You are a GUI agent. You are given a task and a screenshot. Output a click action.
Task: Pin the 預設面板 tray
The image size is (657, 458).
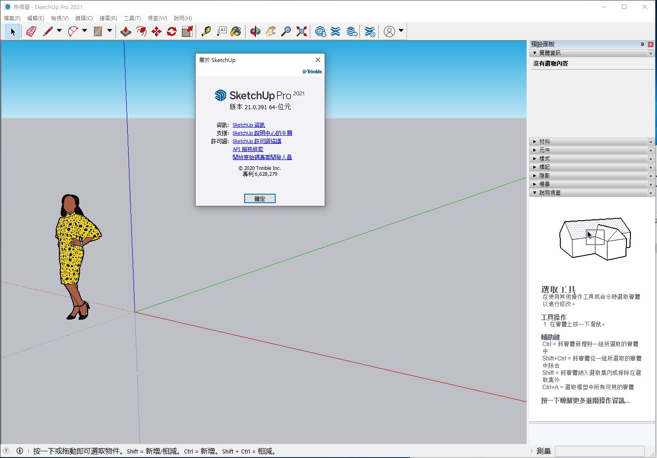coord(642,44)
